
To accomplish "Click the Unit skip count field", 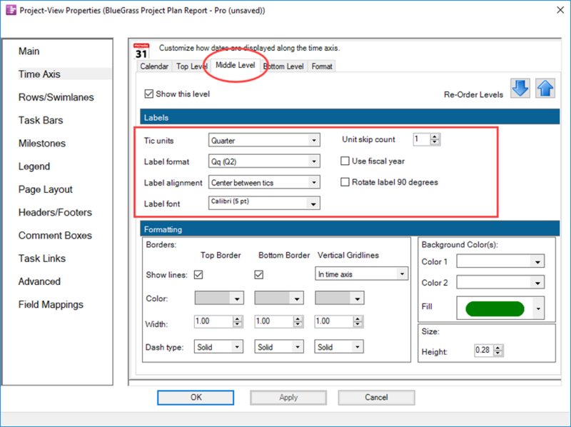I will point(422,139).
